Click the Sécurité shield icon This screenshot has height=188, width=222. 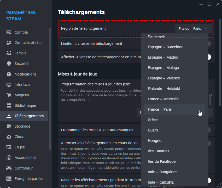pyautogui.click(x=9, y=64)
